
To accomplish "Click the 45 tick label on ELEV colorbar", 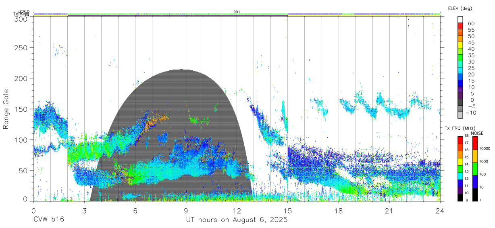I will pos(471,43).
